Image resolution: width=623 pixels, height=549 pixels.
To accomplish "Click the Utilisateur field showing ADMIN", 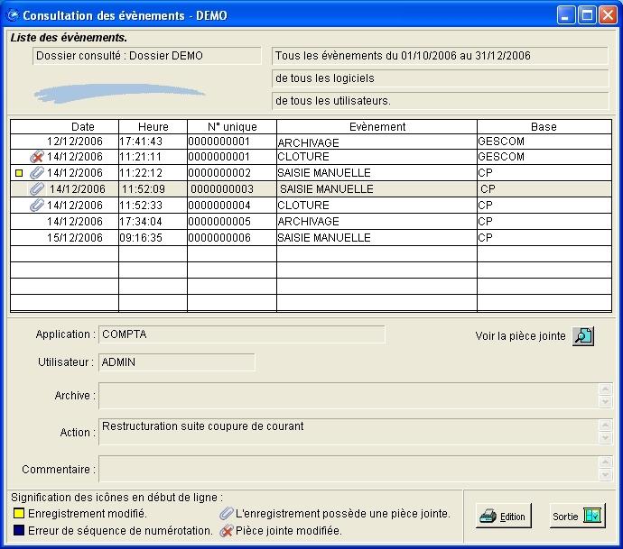I will (x=176, y=362).
